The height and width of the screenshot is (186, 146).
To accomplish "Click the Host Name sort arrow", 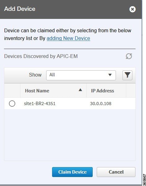I will click(x=80, y=90).
